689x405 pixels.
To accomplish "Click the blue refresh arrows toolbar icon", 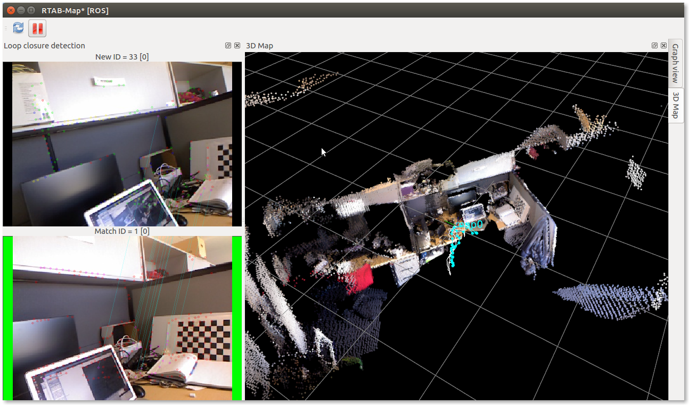I will [18, 28].
